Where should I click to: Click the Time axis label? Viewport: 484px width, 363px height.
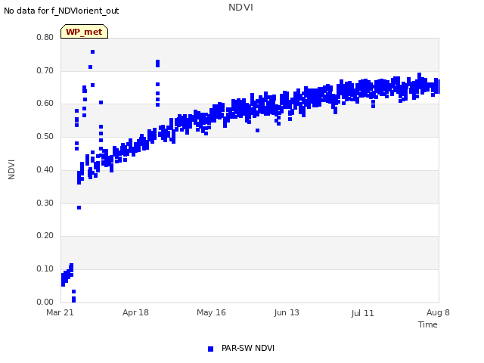click(428, 324)
